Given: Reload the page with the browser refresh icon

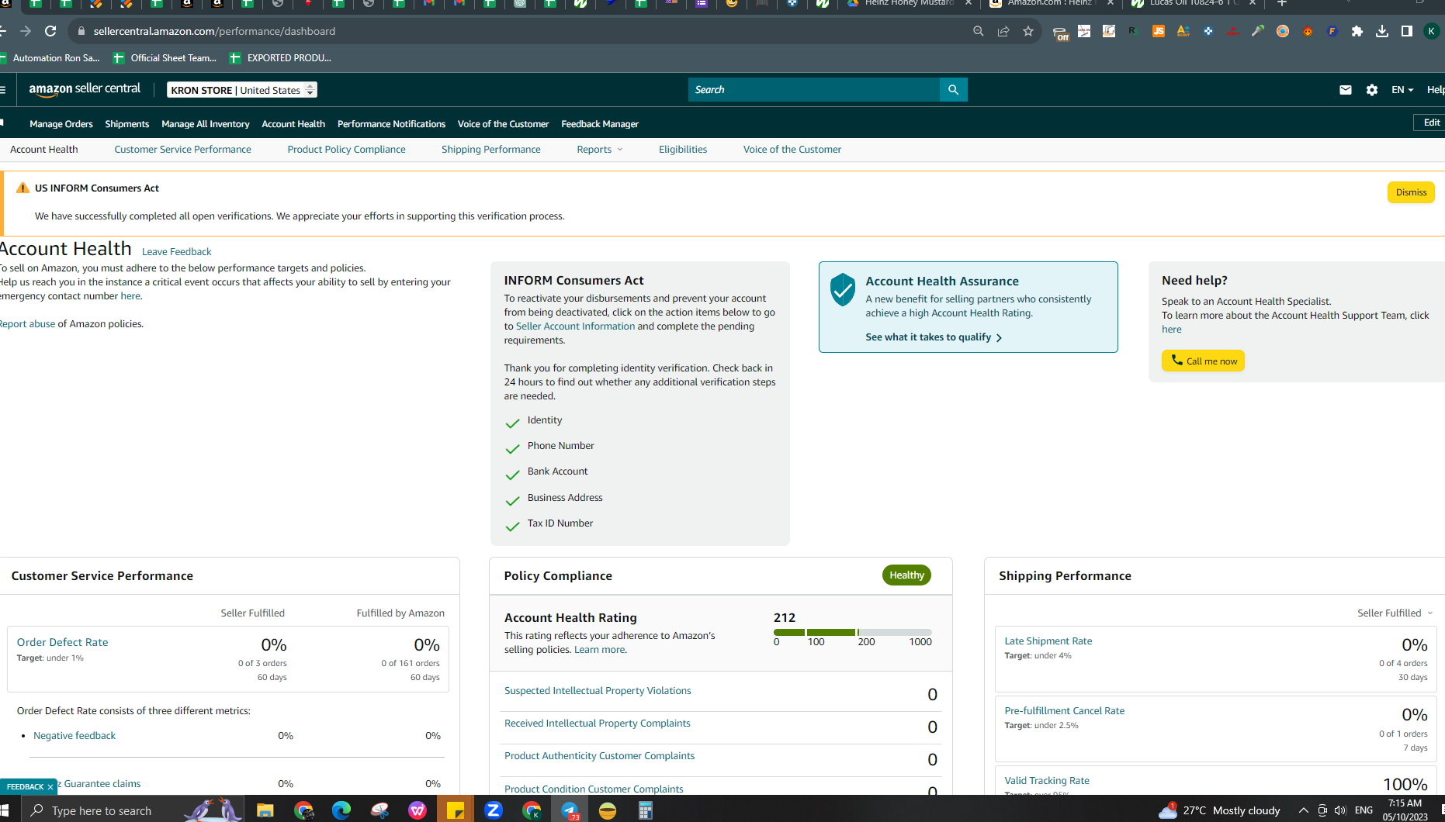Looking at the screenshot, I should (x=50, y=31).
